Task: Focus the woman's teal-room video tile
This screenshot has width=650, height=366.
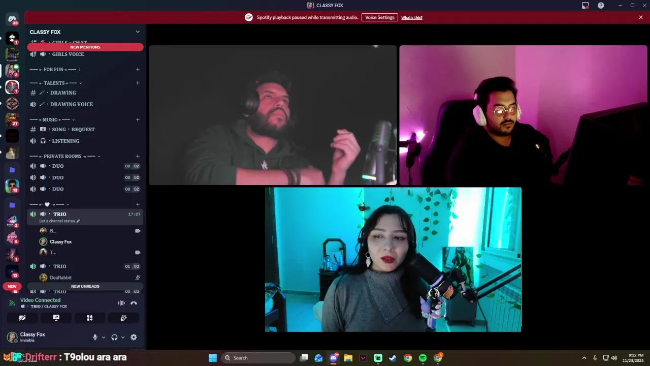Action: pos(393,260)
